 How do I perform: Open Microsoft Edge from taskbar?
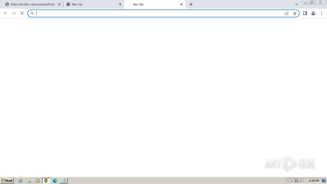tap(55, 181)
